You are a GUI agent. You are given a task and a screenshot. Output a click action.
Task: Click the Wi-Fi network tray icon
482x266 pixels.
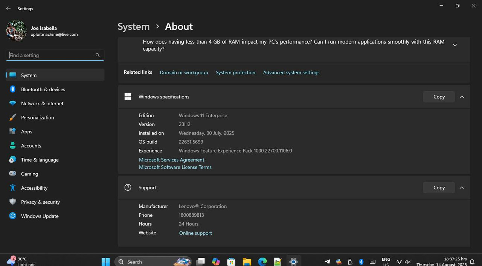pos(399,262)
